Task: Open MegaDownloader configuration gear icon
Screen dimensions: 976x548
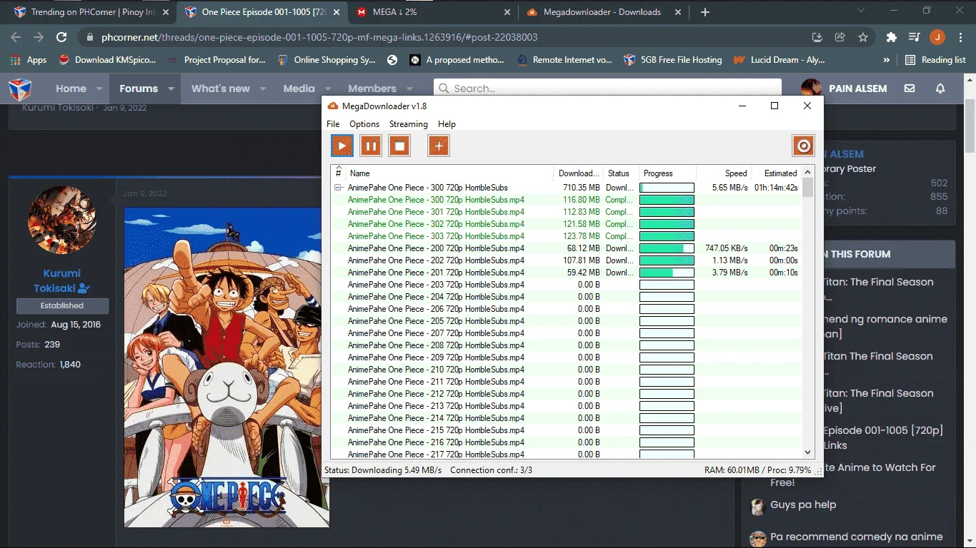Action: 804,146
